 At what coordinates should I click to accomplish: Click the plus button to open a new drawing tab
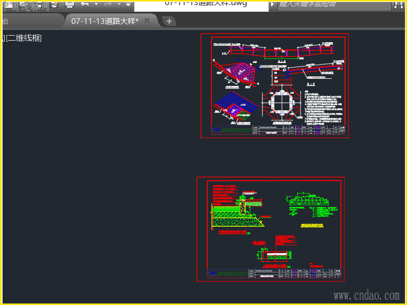coord(169,21)
